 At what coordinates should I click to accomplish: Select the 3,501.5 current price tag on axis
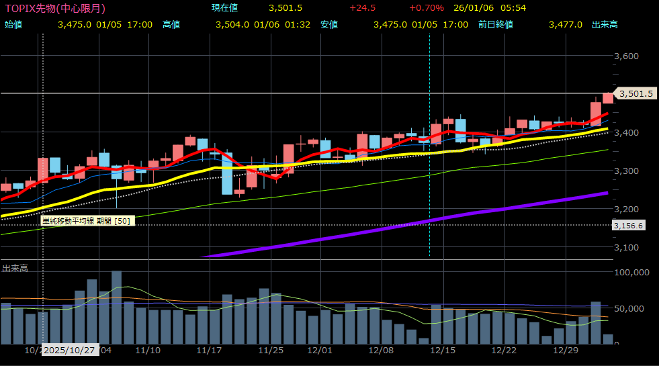(635, 94)
